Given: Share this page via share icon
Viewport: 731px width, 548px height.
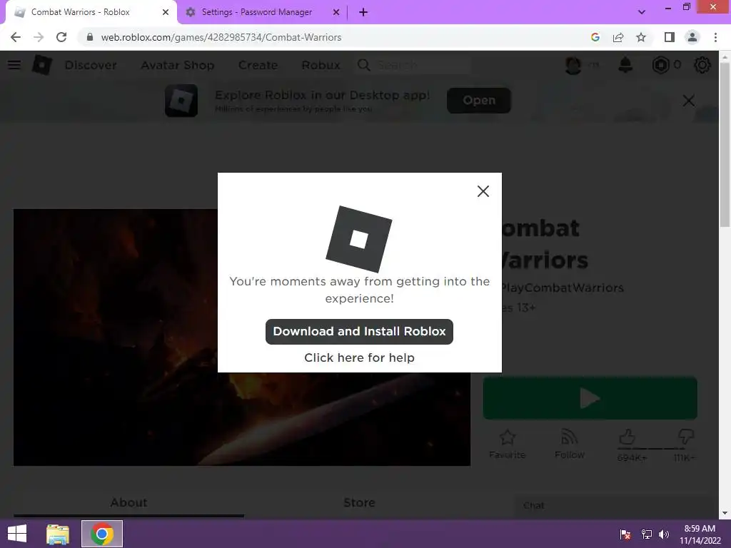Looking at the screenshot, I should 618,37.
